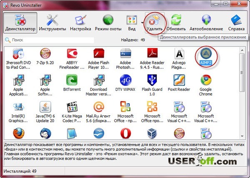
Task: Click the scroll up arrow of program list
Action: 242,50
